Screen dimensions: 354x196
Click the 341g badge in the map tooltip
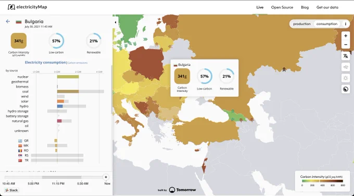pyautogui.click(x=182, y=77)
